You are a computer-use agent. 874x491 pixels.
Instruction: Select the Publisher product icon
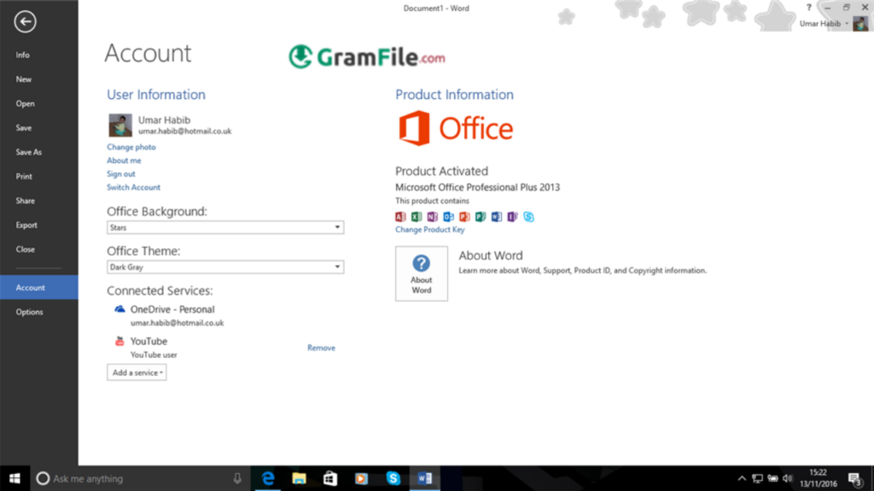[x=481, y=217]
